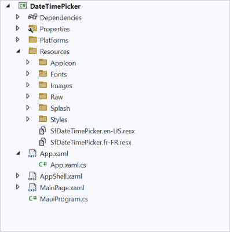
Task: Select the Raw label
Action: tap(57, 97)
